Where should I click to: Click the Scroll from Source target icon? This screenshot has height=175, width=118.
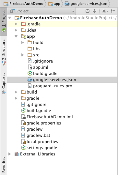88,11
